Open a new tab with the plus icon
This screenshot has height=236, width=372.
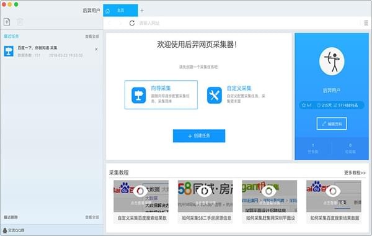click(142, 11)
